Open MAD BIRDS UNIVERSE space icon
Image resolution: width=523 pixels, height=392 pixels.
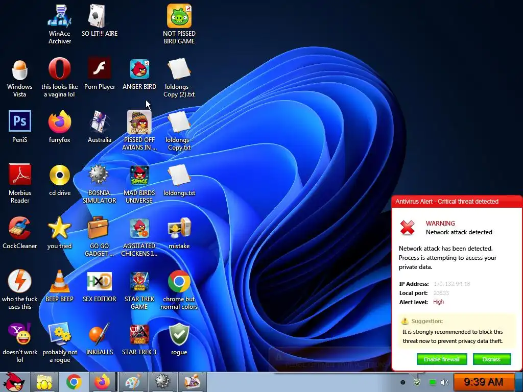click(139, 183)
